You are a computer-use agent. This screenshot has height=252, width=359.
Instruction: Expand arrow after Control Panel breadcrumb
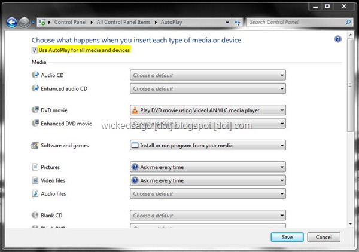click(x=92, y=22)
